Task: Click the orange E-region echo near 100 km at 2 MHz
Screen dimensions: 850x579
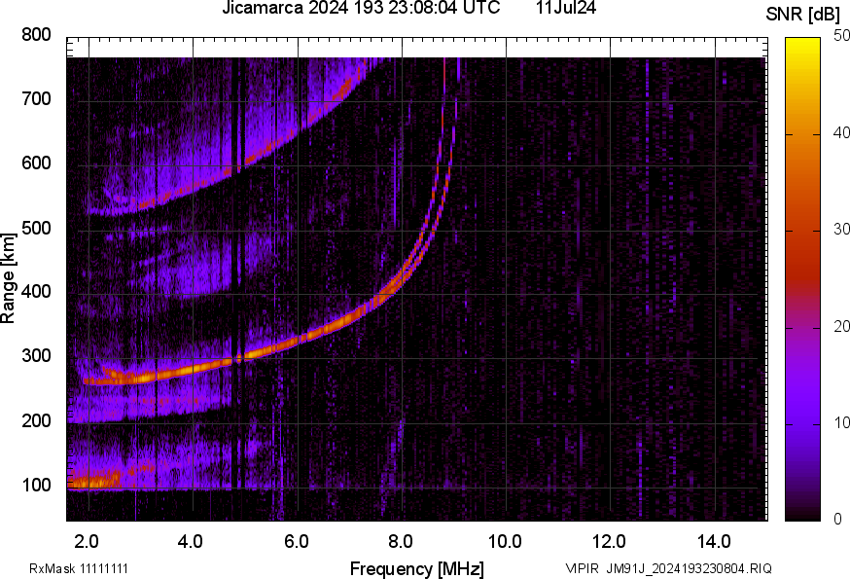Action: tap(95, 481)
